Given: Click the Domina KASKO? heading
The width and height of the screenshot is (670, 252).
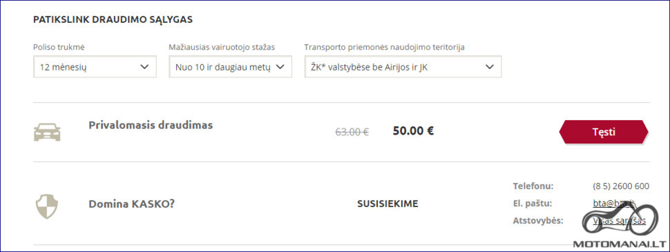Looking at the screenshot, I should (132, 204).
